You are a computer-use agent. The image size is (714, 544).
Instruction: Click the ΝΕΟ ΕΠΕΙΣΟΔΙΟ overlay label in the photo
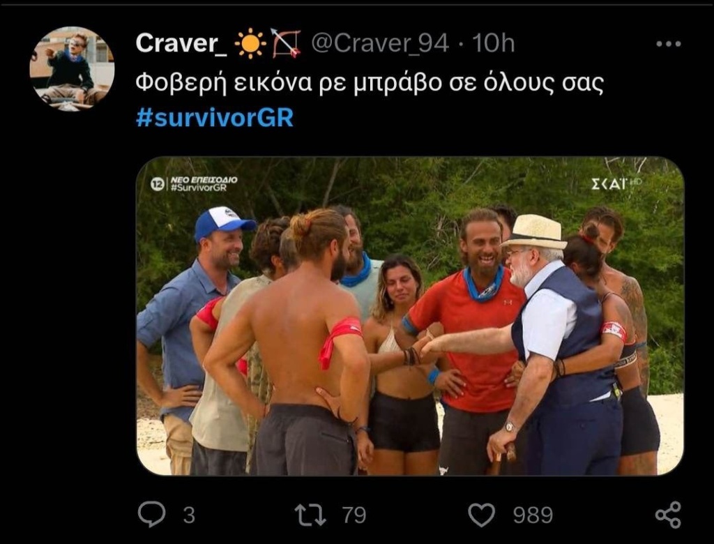(x=204, y=180)
